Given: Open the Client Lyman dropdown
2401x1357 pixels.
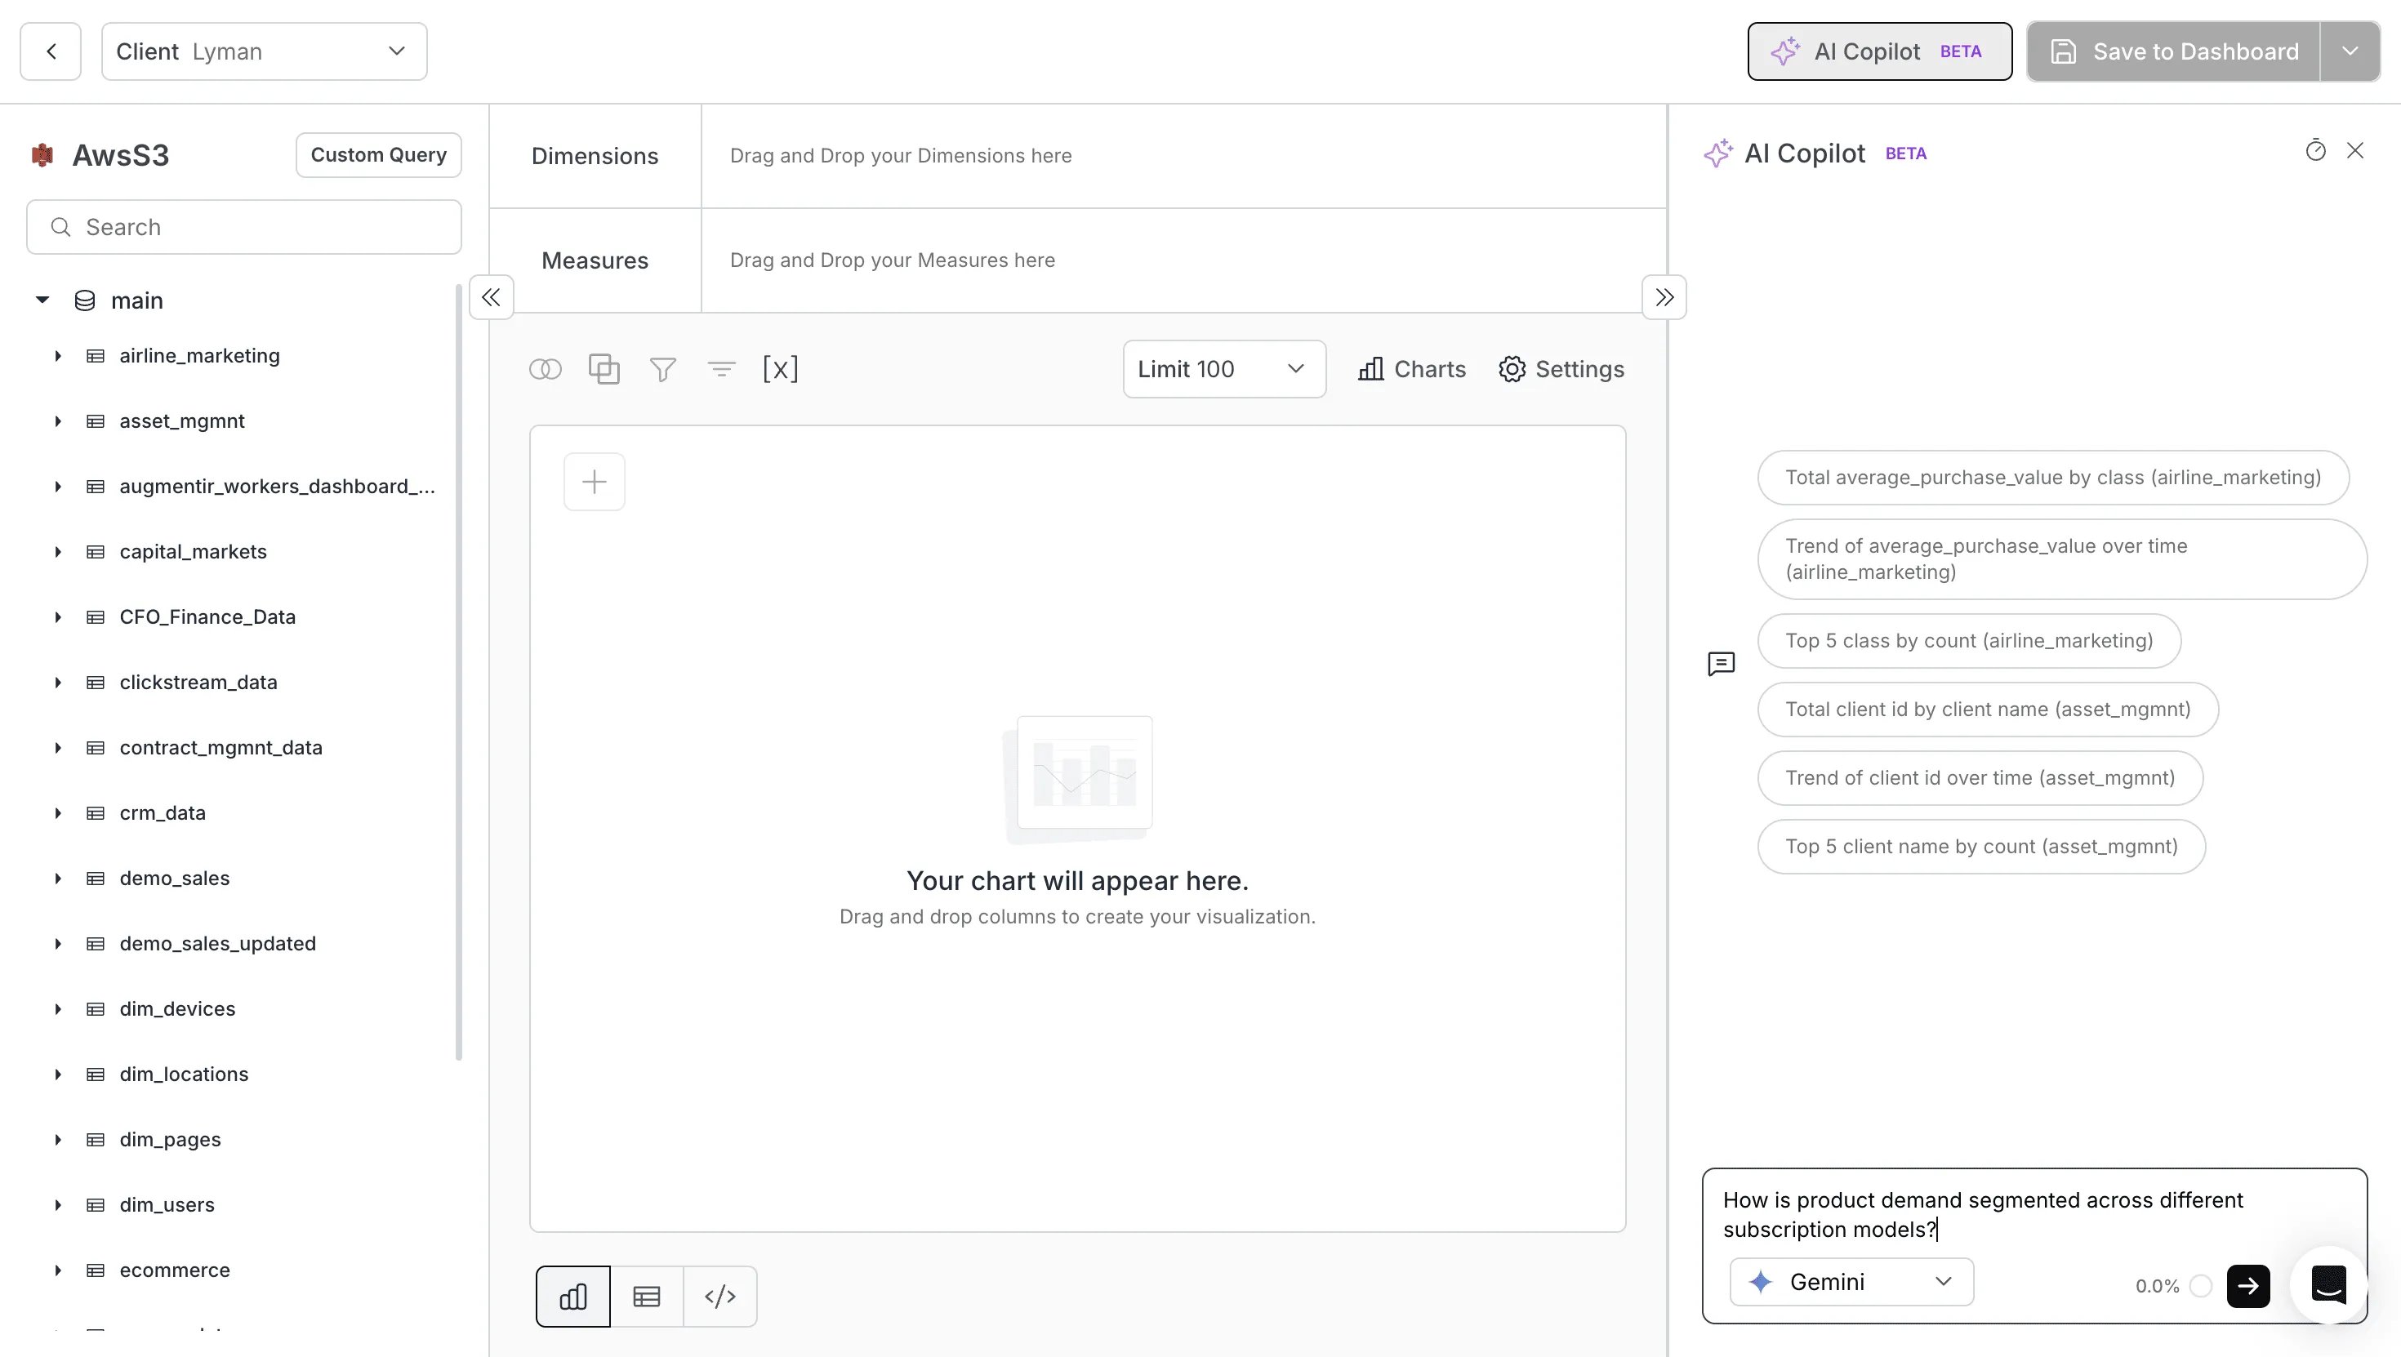Looking at the screenshot, I should 264,51.
